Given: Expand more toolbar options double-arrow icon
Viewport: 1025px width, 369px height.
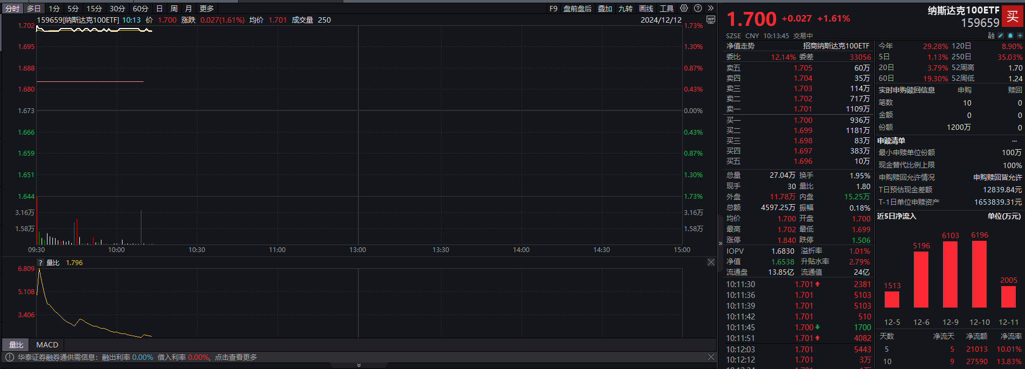Looking at the screenshot, I should [x=711, y=8].
